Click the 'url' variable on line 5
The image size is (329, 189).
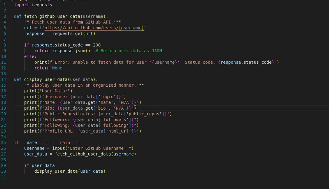click(x=28, y=28)
